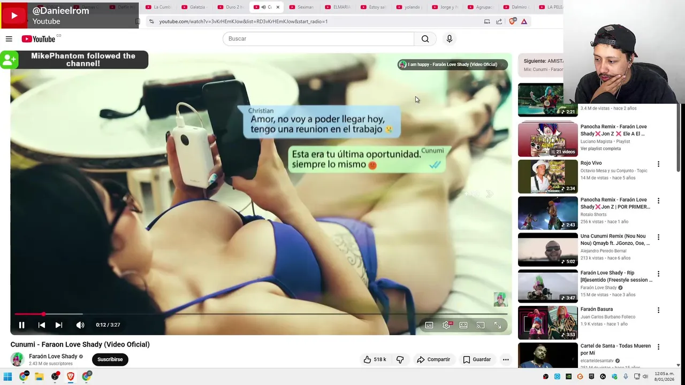The height and width of the screenshot is (385, 685).
Task: Focus the Buscar search field
Action: (318, 38)
